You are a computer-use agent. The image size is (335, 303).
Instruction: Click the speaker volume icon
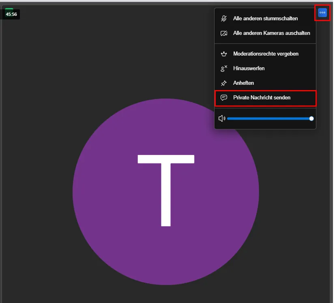click(221, 118)
